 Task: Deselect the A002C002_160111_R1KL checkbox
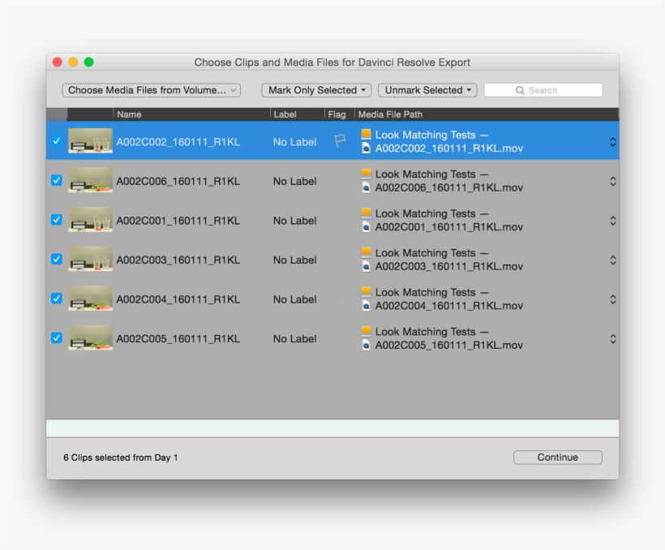tap(56, 141)
